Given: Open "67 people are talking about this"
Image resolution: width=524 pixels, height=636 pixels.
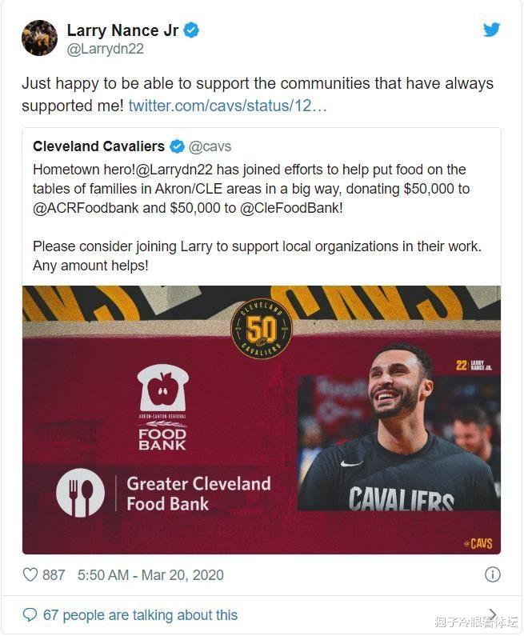Looking at the screenshot, I should 140,614.
